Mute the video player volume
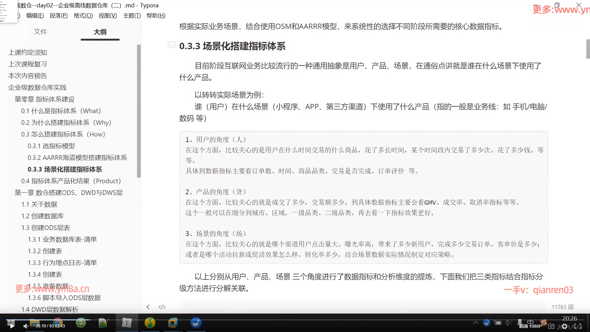Viewport: 590px width, 332px height. pos(26,326)
